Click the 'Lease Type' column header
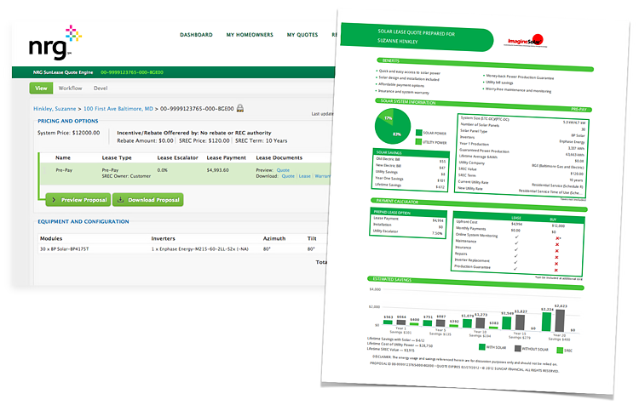This screenshot has height=405, width=639. click(x=117, y=158)
